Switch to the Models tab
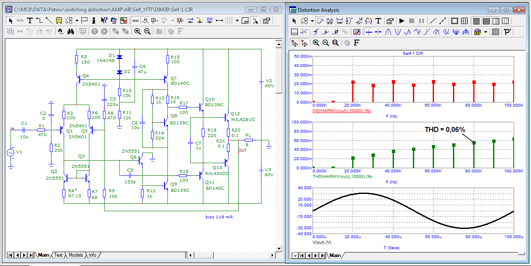Viewport: 531px width, 266px height. [76, 255]
